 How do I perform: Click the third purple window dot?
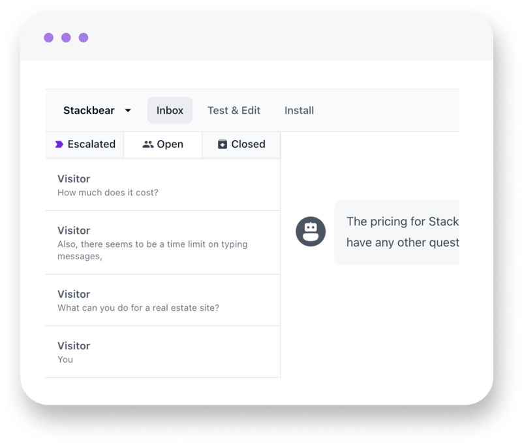(84, 38)
